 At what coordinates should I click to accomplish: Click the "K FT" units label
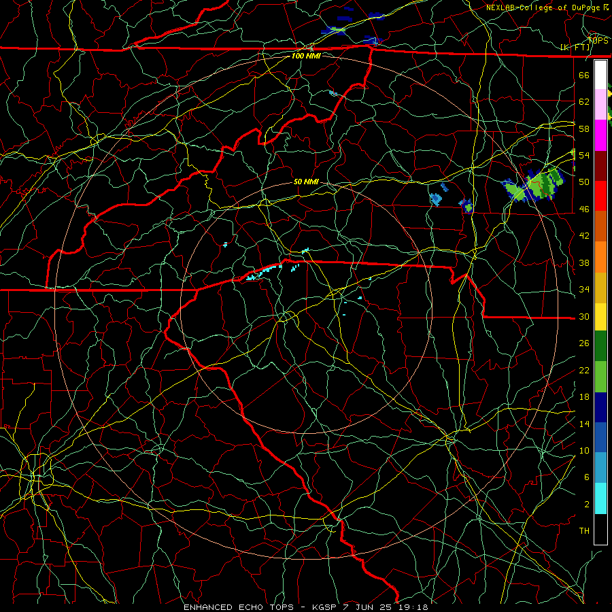pyautogui.click(x=575, y=48)
